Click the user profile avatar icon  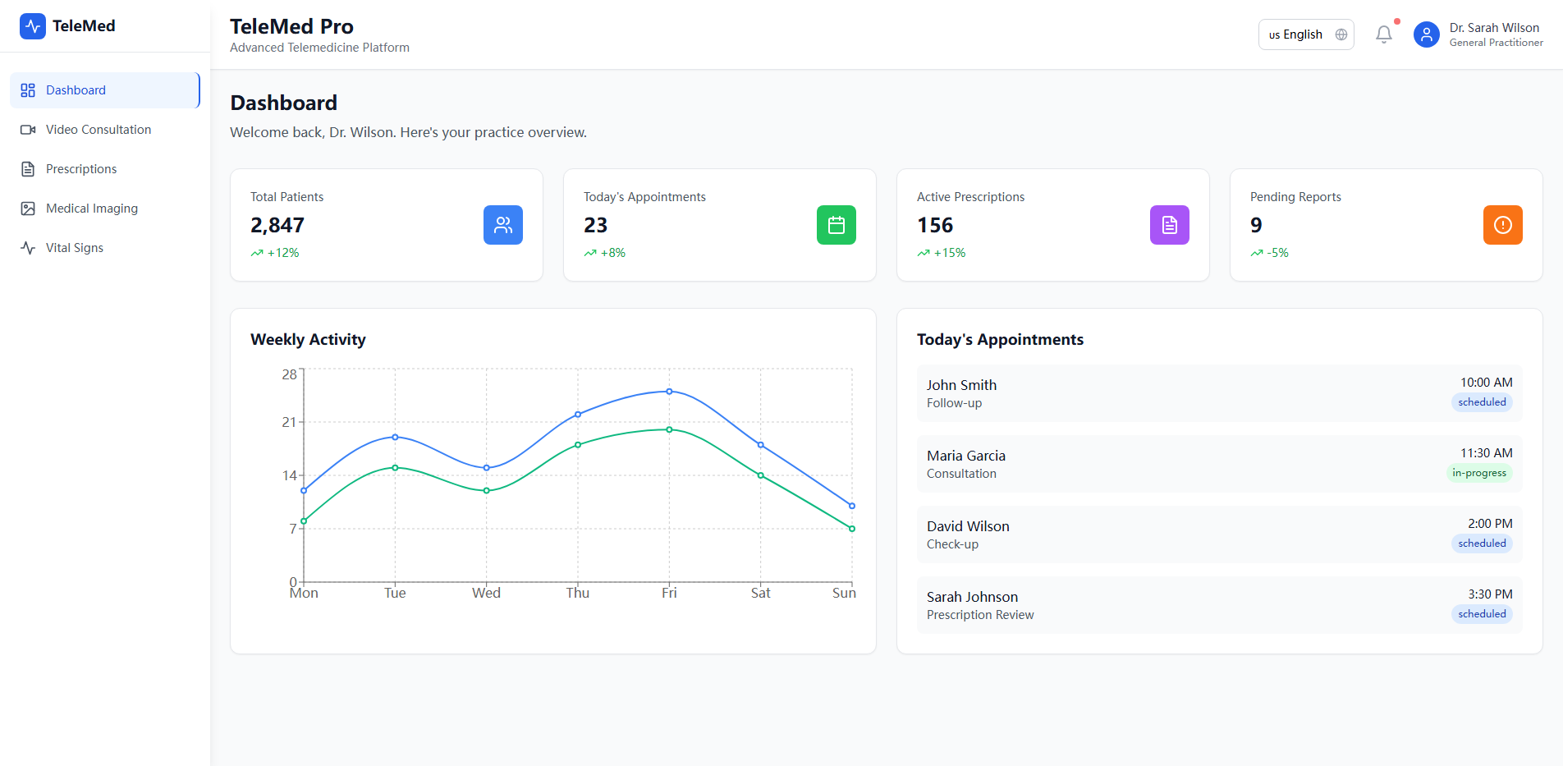pyautogui.click(x=1427, y=34)
